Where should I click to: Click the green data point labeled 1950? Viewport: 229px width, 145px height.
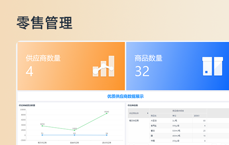74,130
